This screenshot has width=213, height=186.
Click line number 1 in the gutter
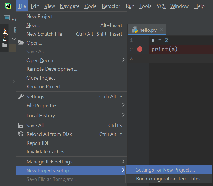131,40
